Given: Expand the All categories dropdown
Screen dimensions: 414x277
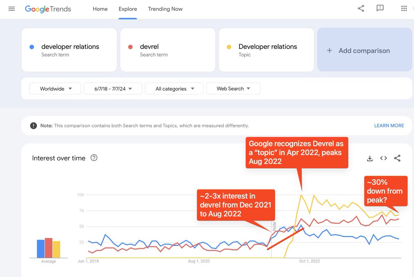Looking at the screenshot, I should [174, 89].
